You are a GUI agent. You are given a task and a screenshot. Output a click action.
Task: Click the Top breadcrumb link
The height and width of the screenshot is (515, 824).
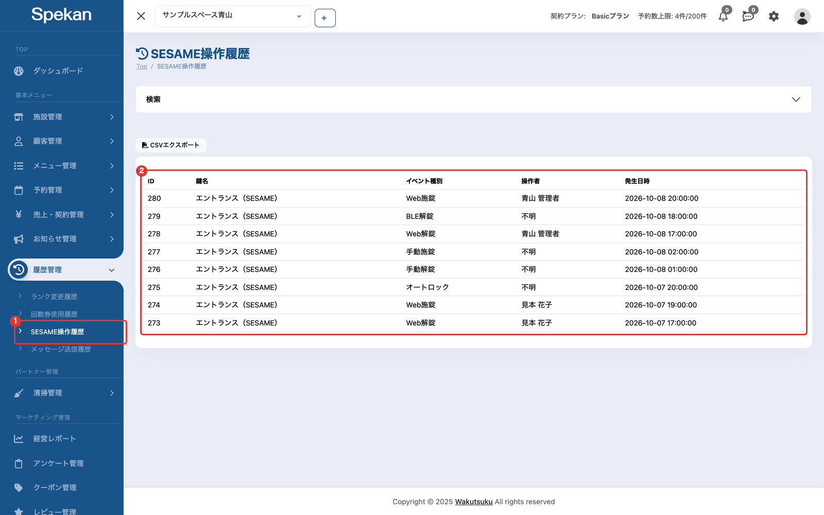142,66
